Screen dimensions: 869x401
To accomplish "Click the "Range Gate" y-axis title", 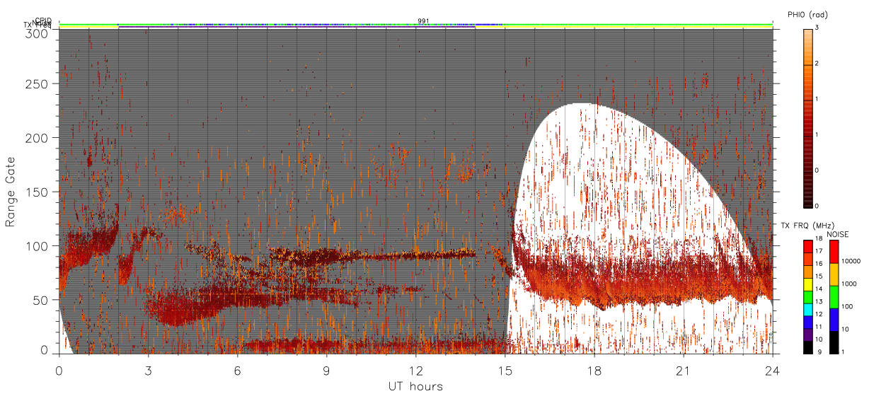I will [10, 192].
